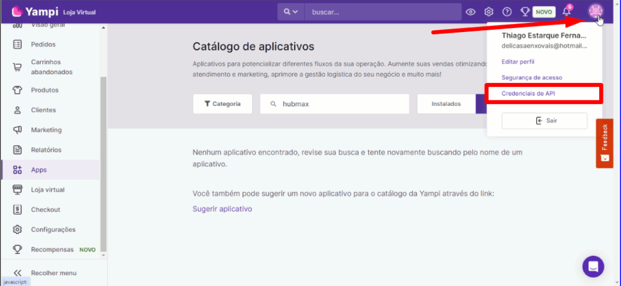Open notifications bell icon
Image resolution: width=621 pixels, height=286 pixels.
point(566,11)
